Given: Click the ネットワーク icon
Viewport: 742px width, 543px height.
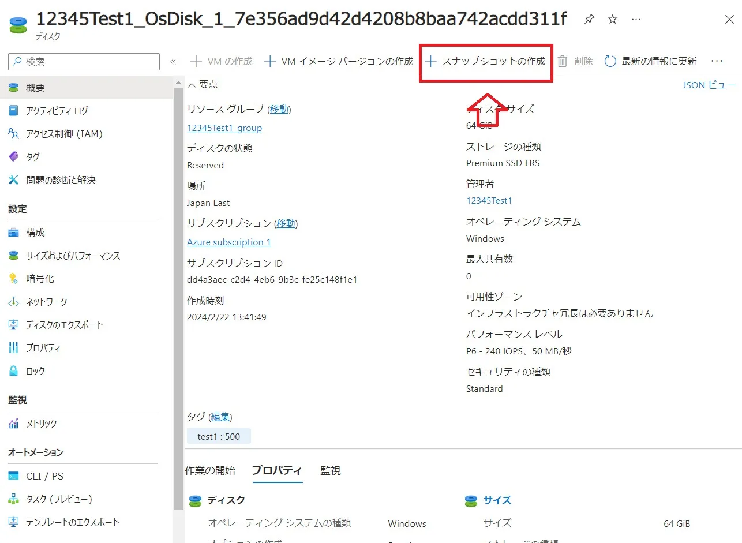Looking at the screenshot, I should [x=14, y=302].
